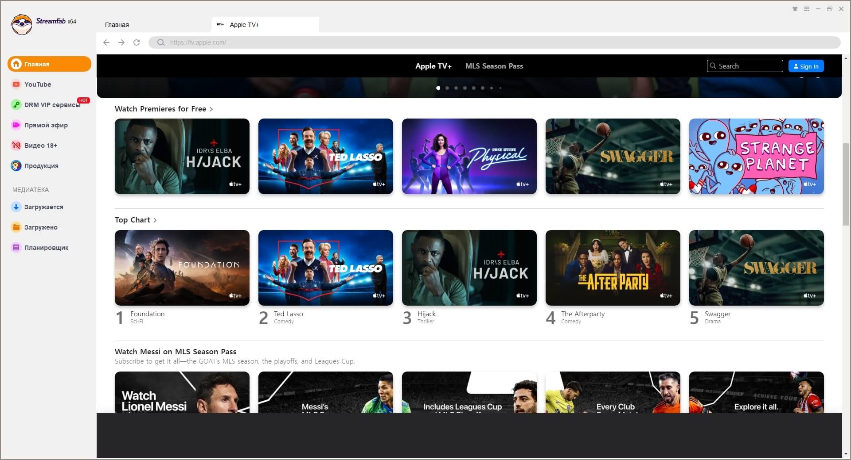Reload the page with refresh icon

pos(137,42)
